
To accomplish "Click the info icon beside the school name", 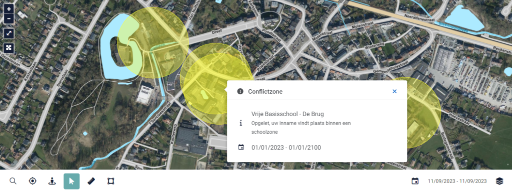I will click(240, 123).
